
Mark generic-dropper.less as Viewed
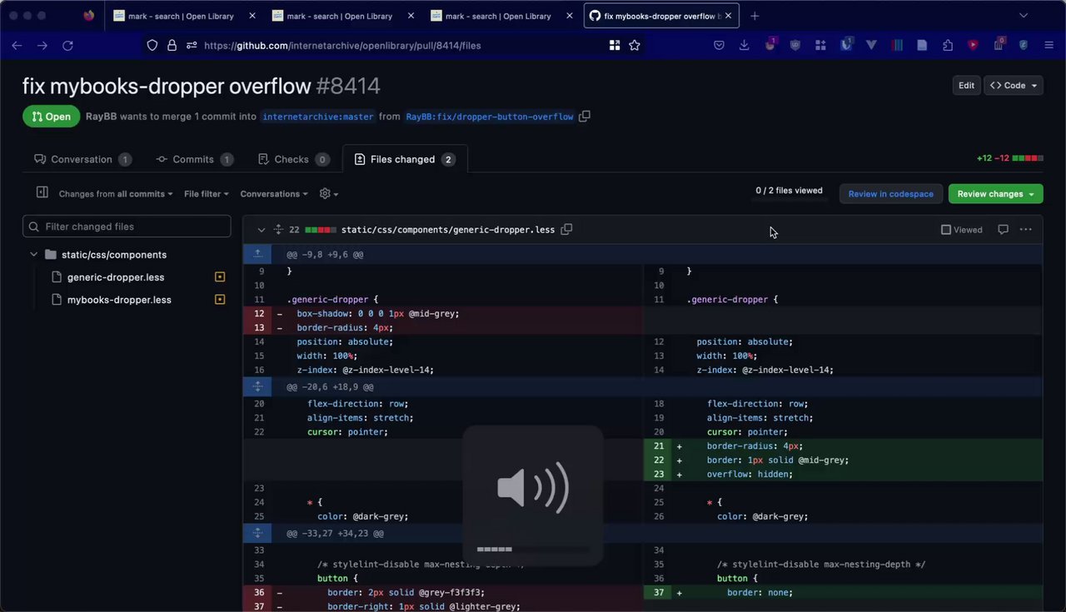(x=962, y=230)
